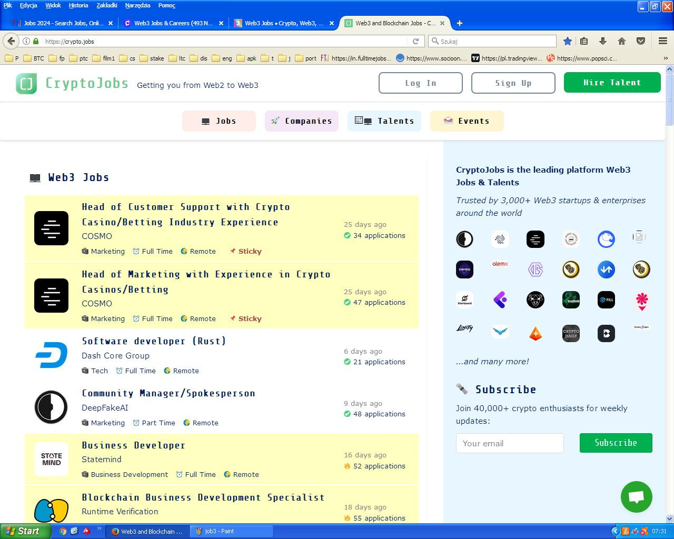Open COSMO logo on Head of Customer Support job

[x=51, y=228]
